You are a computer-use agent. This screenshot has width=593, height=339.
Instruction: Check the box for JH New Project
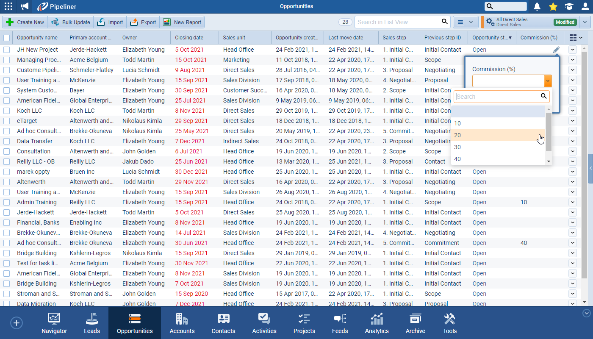6,50
